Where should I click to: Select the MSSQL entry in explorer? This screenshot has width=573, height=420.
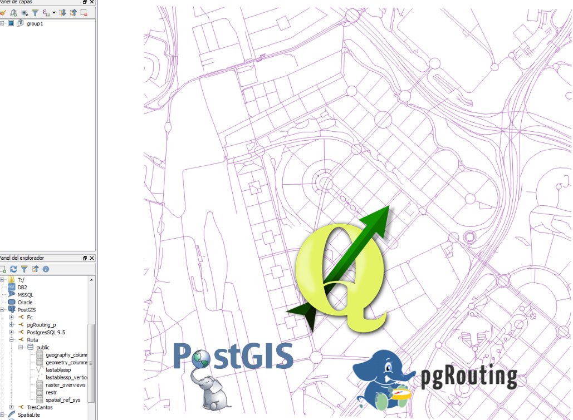coord(25,295)
